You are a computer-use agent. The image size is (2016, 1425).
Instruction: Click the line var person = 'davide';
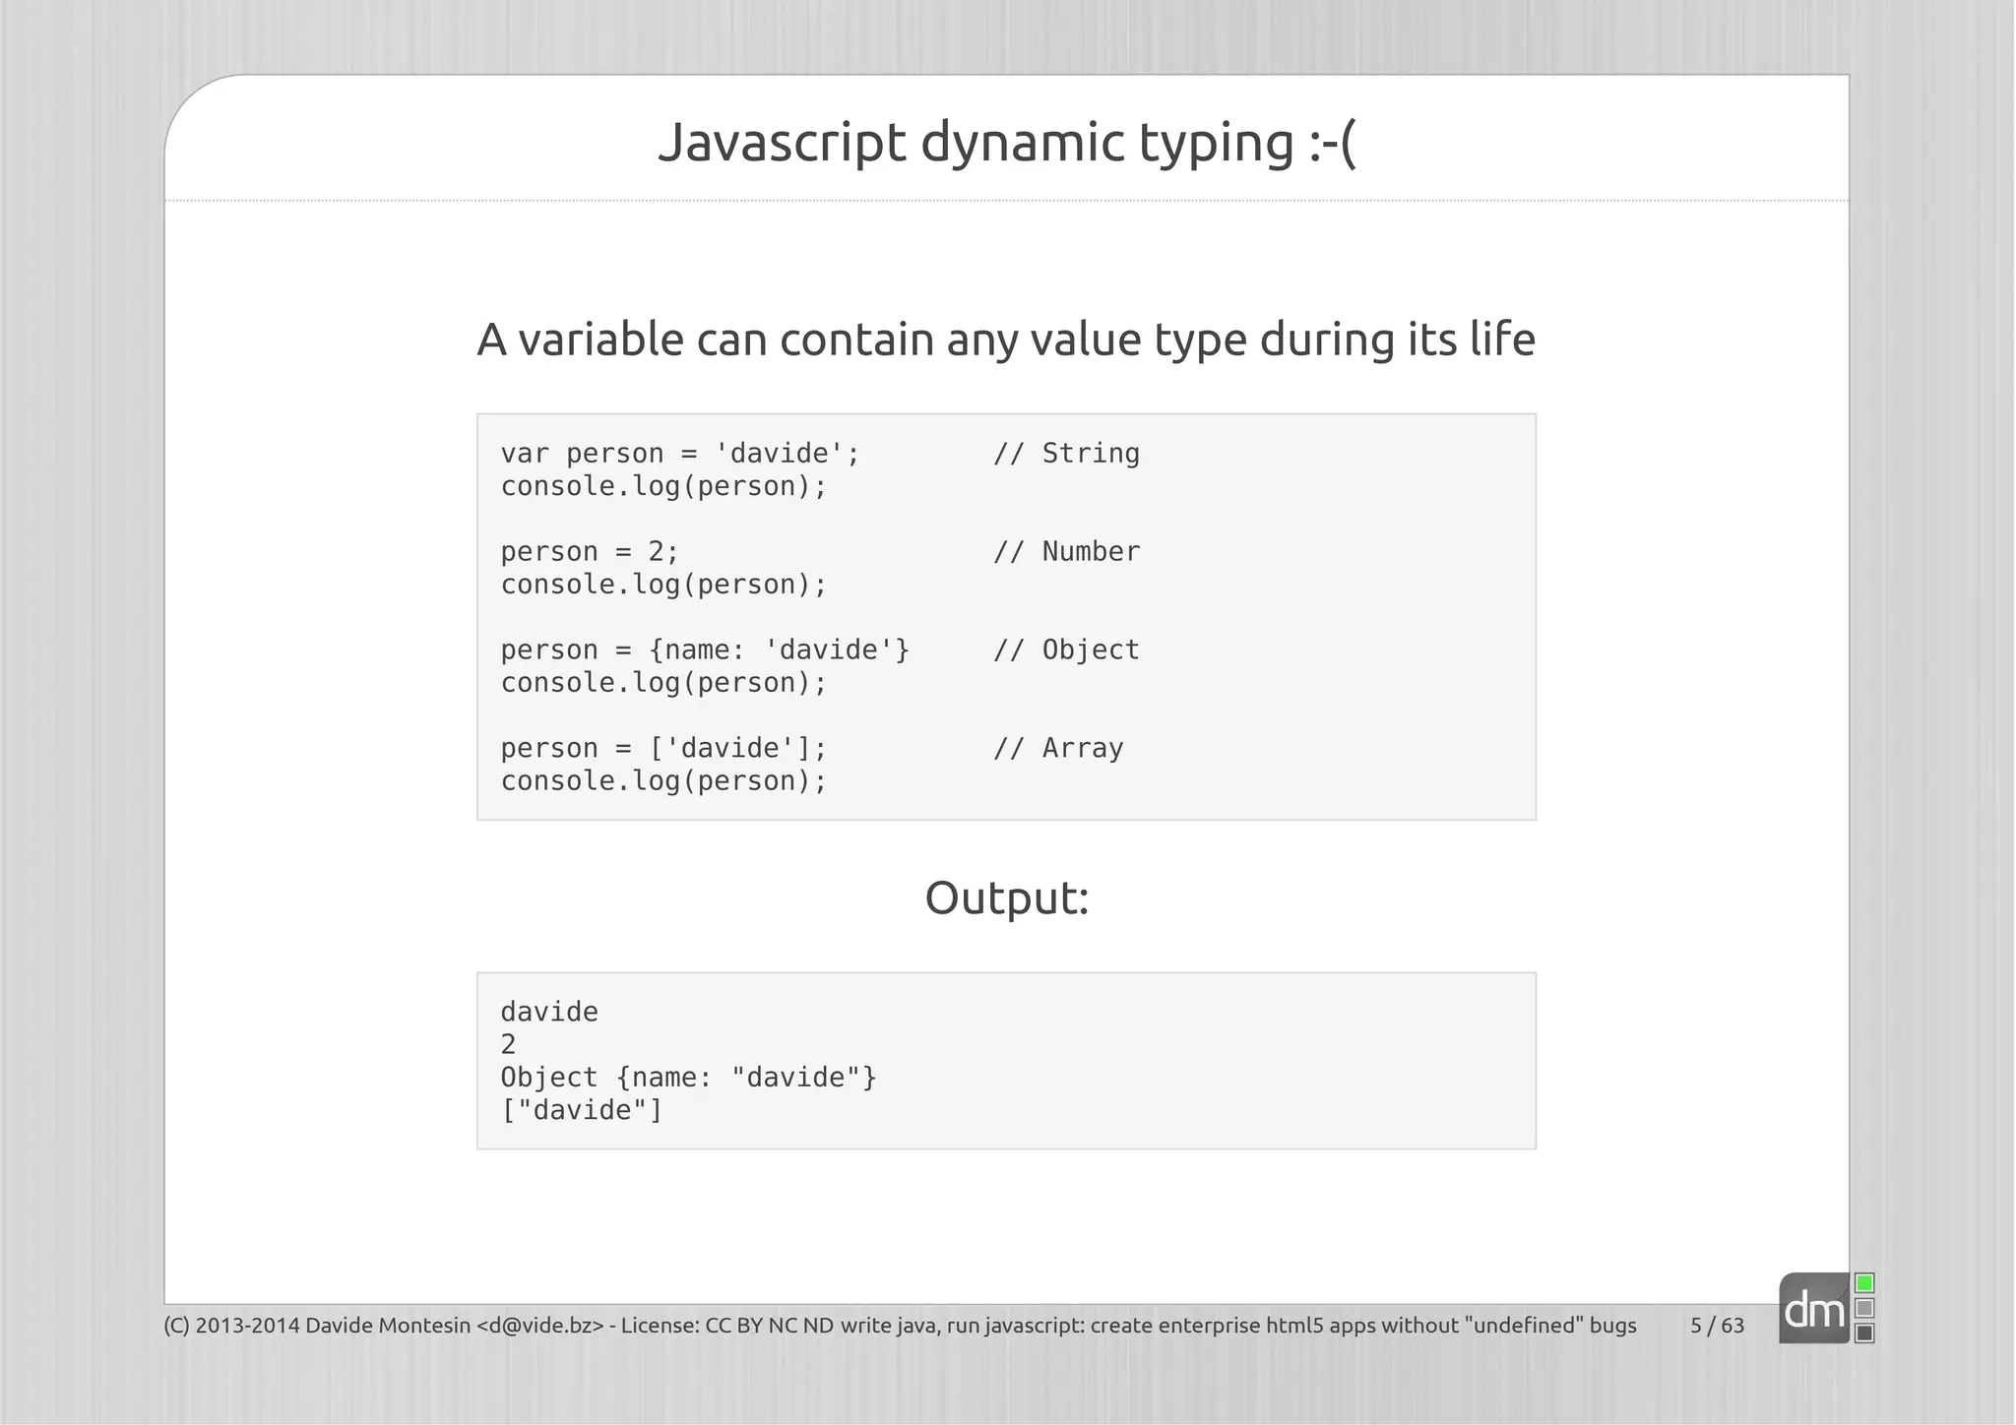[680, 454]
